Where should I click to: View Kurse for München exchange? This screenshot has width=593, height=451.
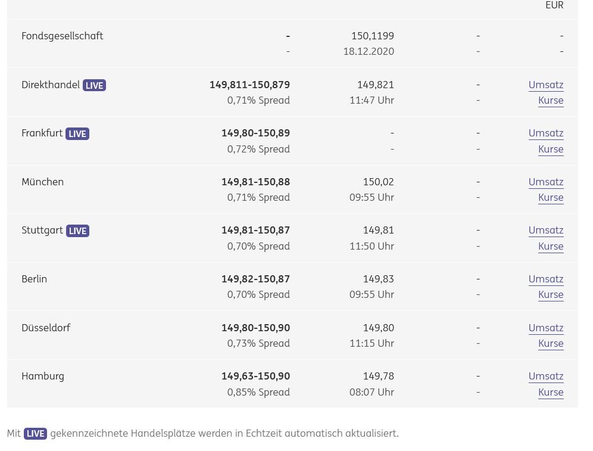pyautogui.click(x=550, y=197)
